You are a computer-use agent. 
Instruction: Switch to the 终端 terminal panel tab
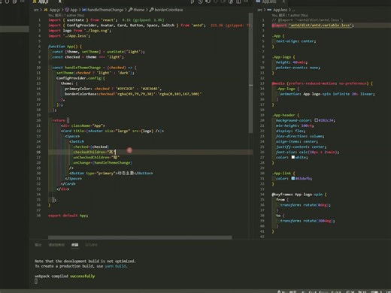coord(74,245)
